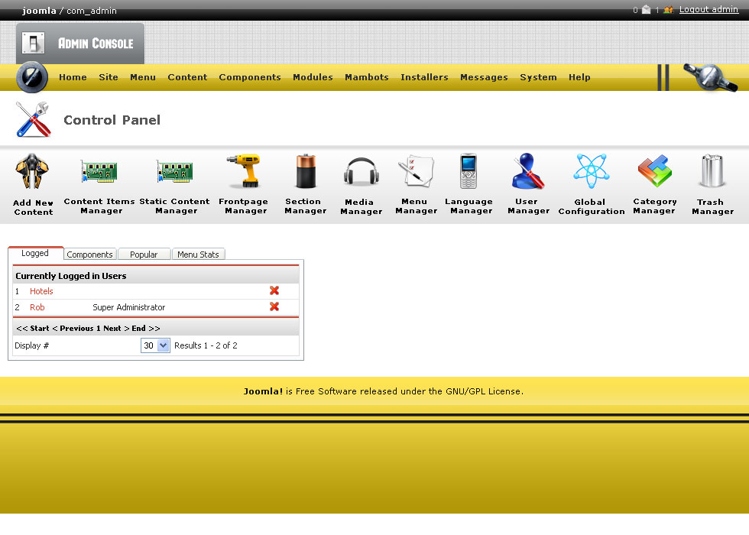Open the Help menu
This screenshot has width=749, height=535.
579,77
